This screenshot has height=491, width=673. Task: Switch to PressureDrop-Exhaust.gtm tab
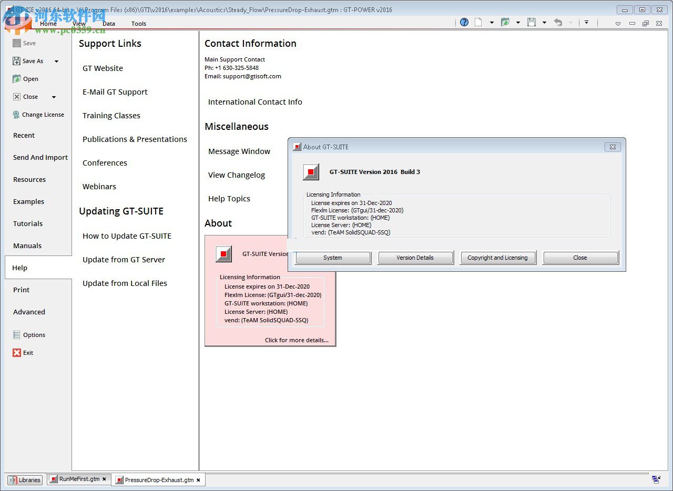tap(159, 480)
